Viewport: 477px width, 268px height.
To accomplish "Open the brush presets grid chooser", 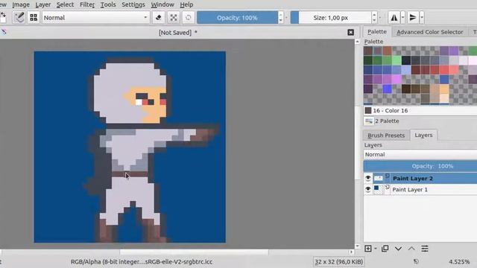I will tap(34, 17).
